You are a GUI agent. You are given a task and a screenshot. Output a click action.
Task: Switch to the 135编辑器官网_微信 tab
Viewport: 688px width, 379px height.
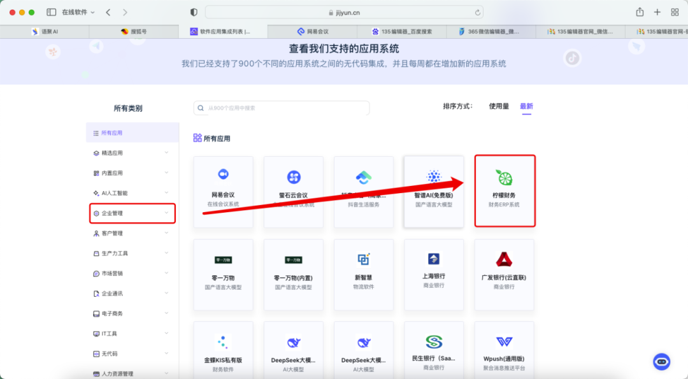click(x=580, y=32)
